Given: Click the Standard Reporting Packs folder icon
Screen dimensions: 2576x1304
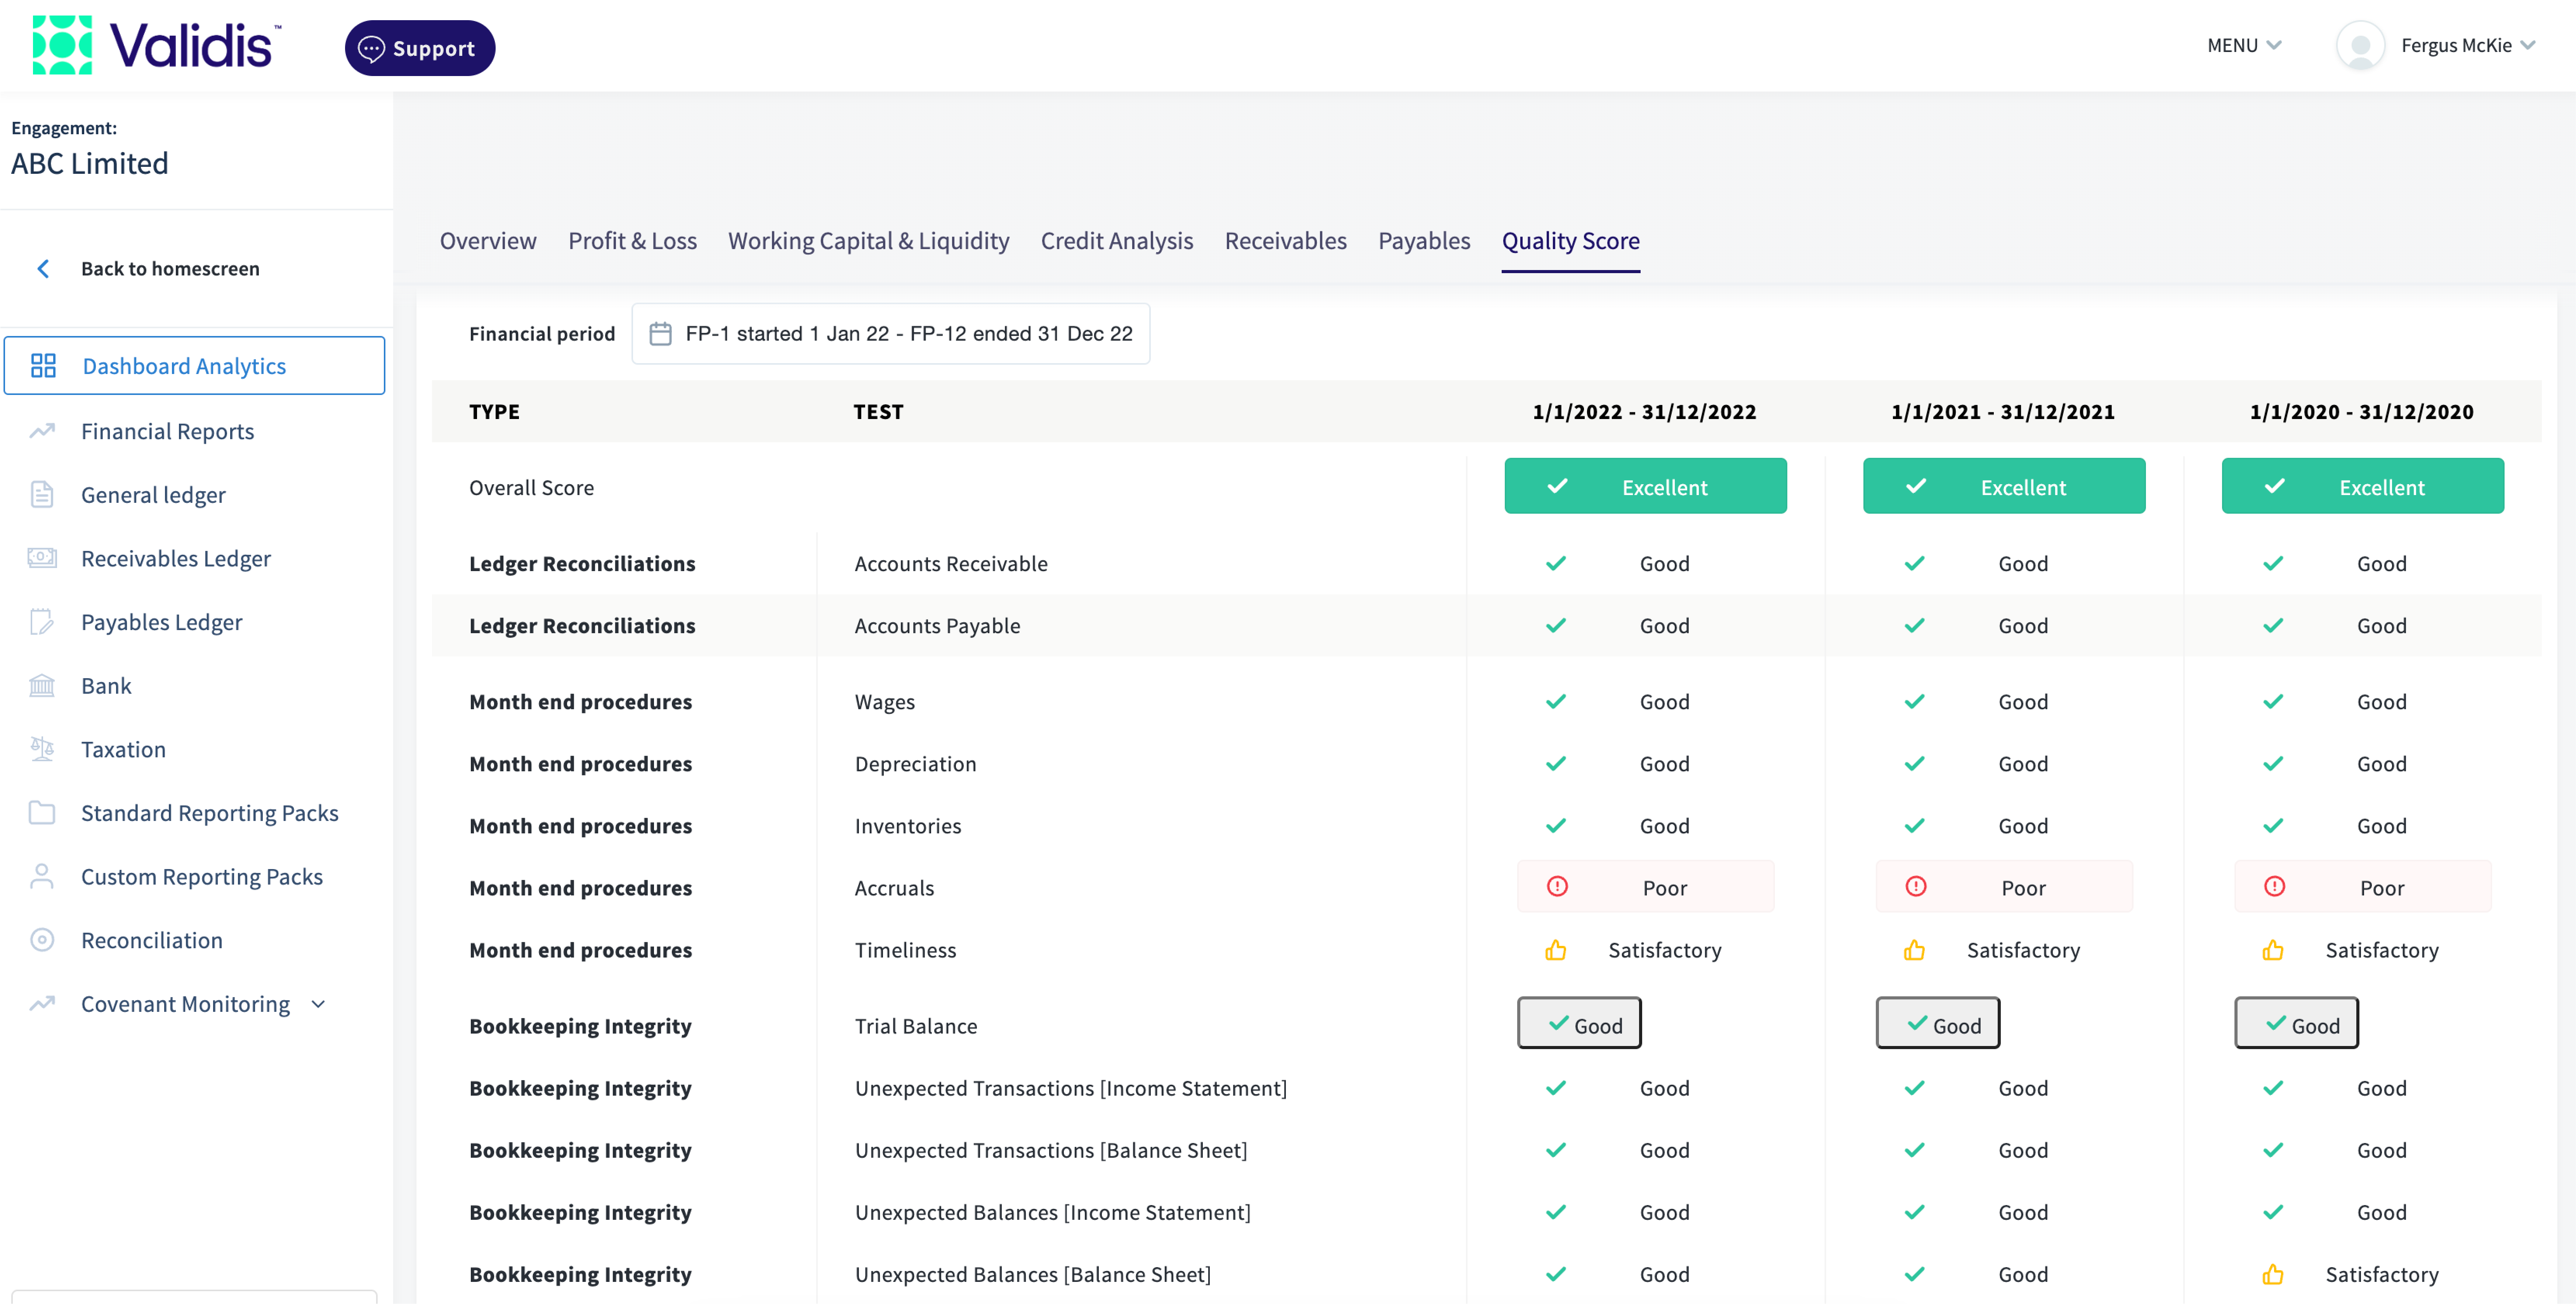Looking at the screenshot, I should (42, 812).
